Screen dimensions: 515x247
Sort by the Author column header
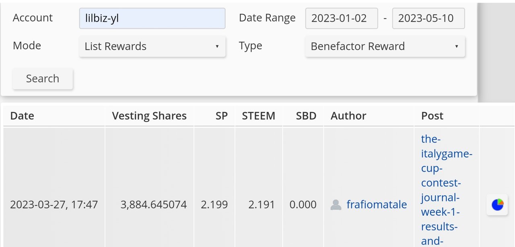(x=348, y=116)
